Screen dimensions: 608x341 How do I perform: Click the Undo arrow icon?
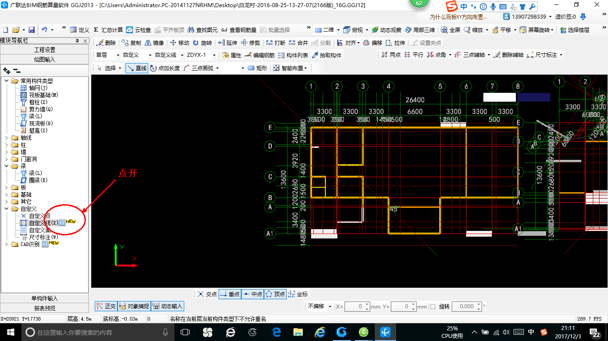45,30
